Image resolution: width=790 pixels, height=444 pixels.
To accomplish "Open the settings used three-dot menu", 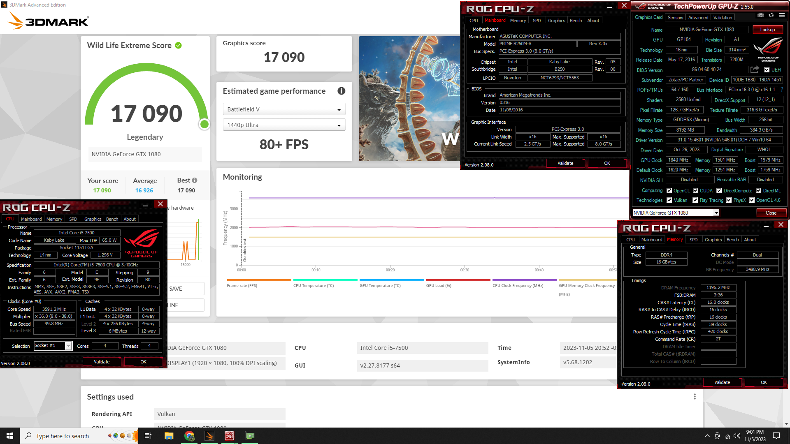I will [x=695, y=397].
